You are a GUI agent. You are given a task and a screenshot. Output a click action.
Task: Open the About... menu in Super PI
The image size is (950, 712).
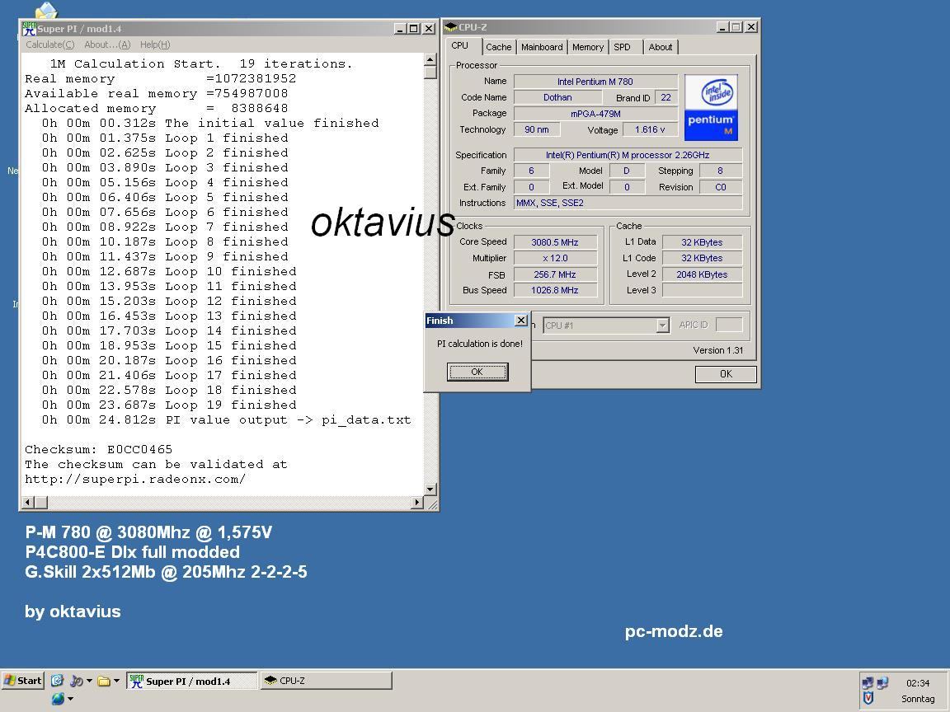(107, 44)
